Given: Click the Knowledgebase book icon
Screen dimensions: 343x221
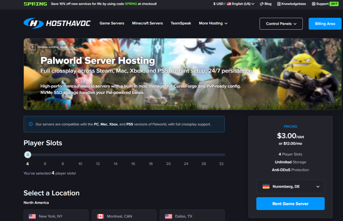Looking at the screenshot, I should coord(279,4).
